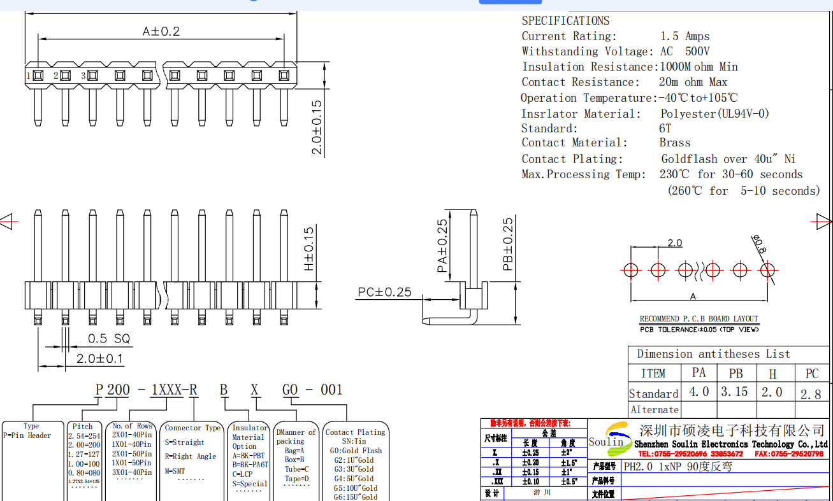Click the red alignment arrow on right edge
Screen dimensions: 833x501
824,222
